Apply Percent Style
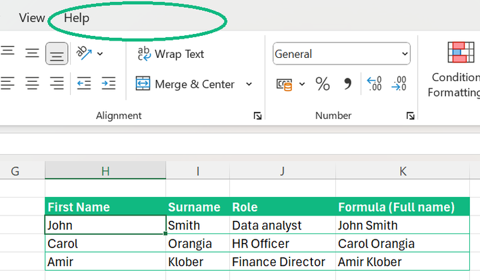The height and width of the screenshot is (280, 480). [323, 84]
